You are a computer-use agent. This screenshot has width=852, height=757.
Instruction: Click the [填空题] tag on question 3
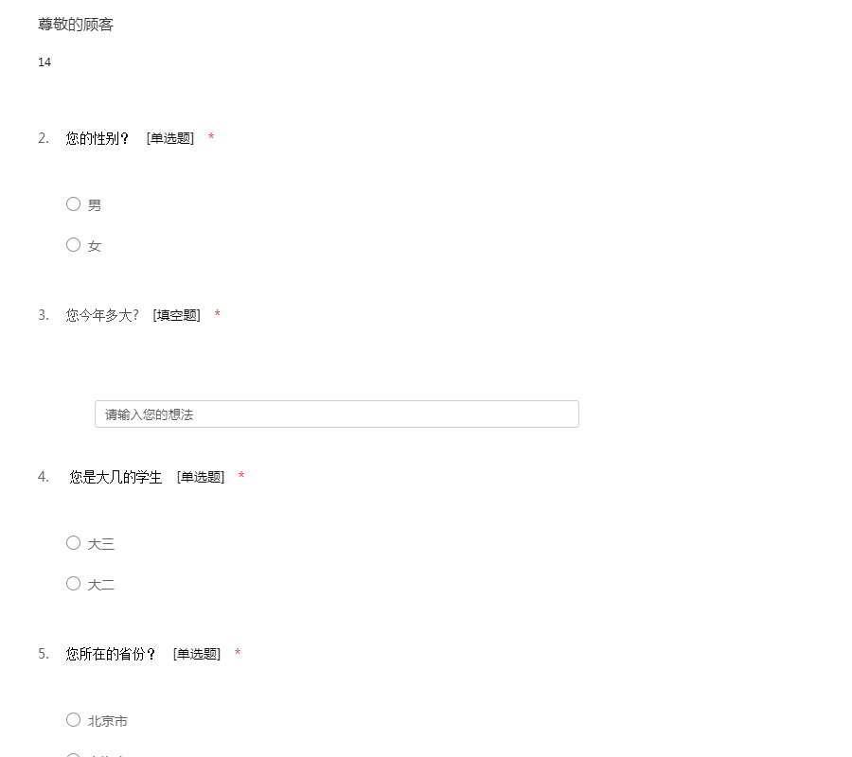[177, 315]
